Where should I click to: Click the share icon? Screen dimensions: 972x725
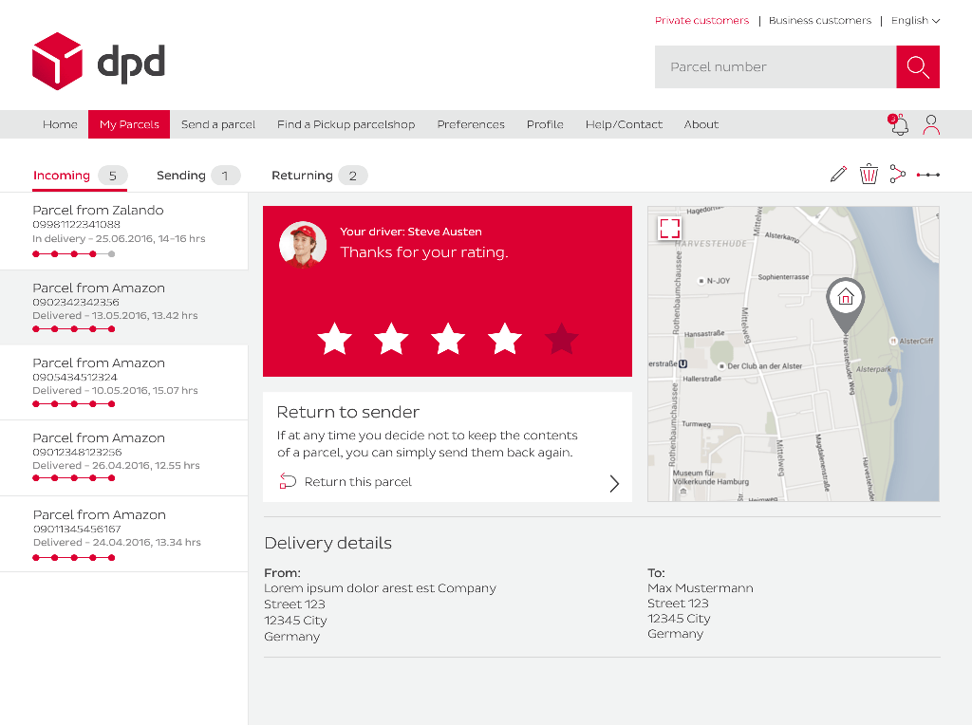pos(898,174)
